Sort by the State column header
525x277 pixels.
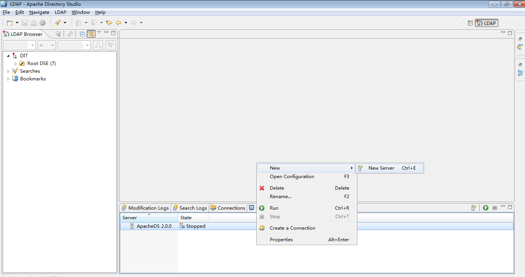(193, 218)
